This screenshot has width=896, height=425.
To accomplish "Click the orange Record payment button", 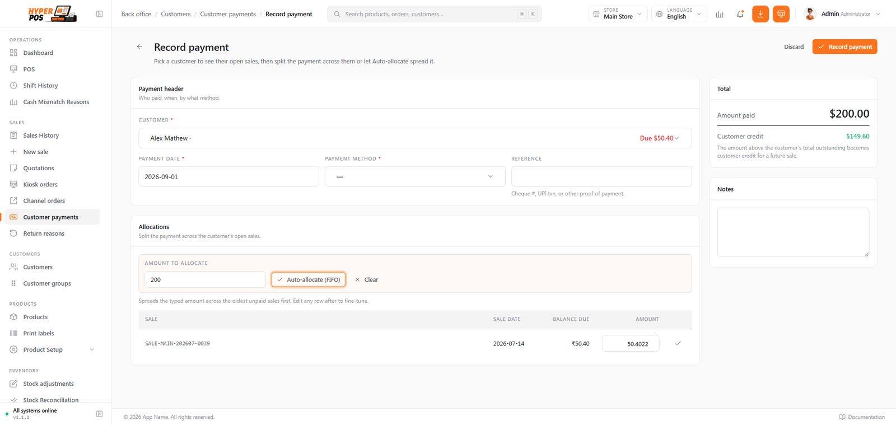I will (844, 47).
